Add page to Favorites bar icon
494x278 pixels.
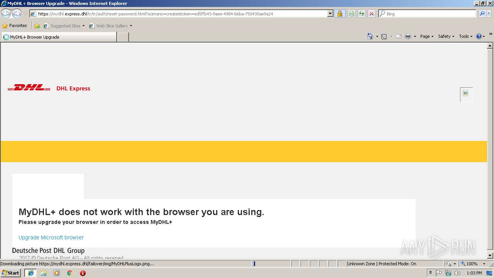[x=37, y=26]
